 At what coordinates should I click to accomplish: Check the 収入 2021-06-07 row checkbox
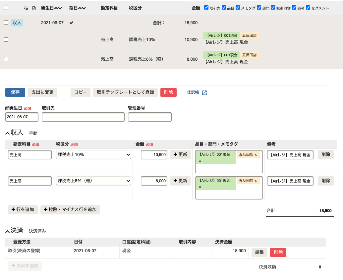6,22
